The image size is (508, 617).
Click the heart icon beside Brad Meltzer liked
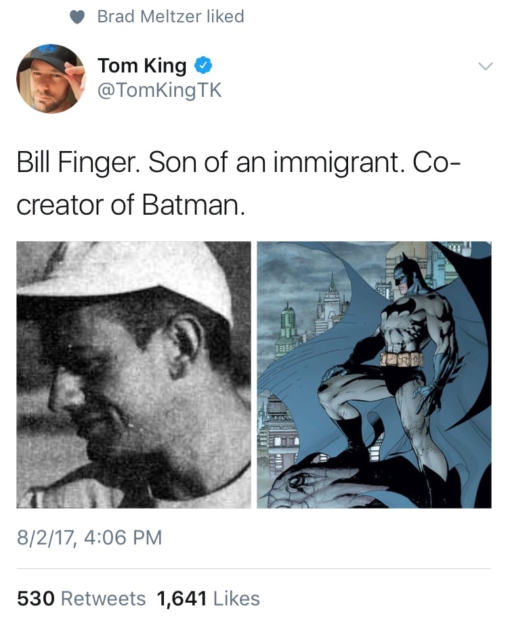79,18
